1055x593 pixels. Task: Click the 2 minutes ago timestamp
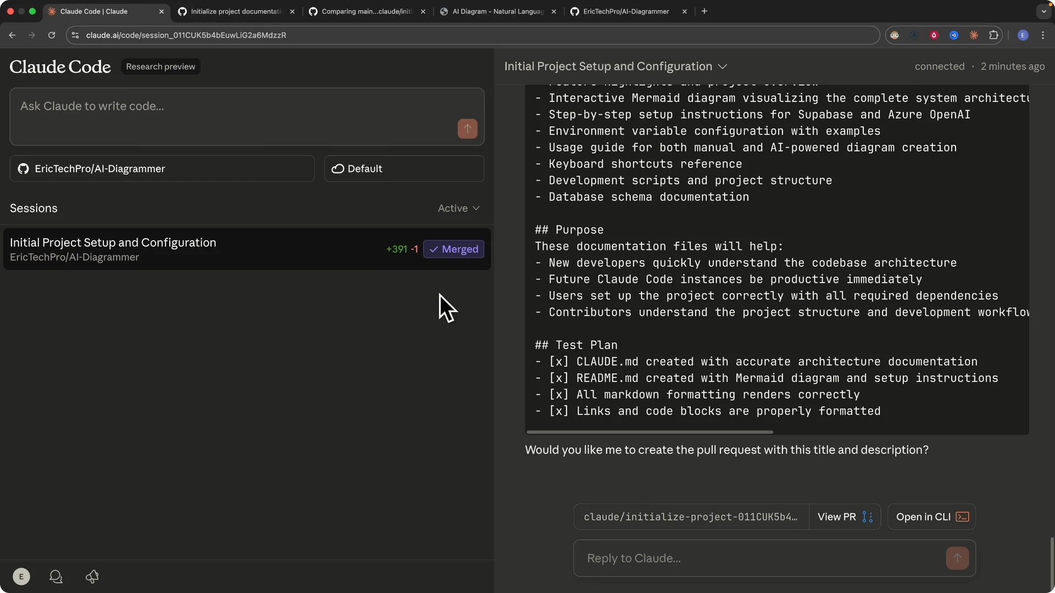coord(1013,66)
